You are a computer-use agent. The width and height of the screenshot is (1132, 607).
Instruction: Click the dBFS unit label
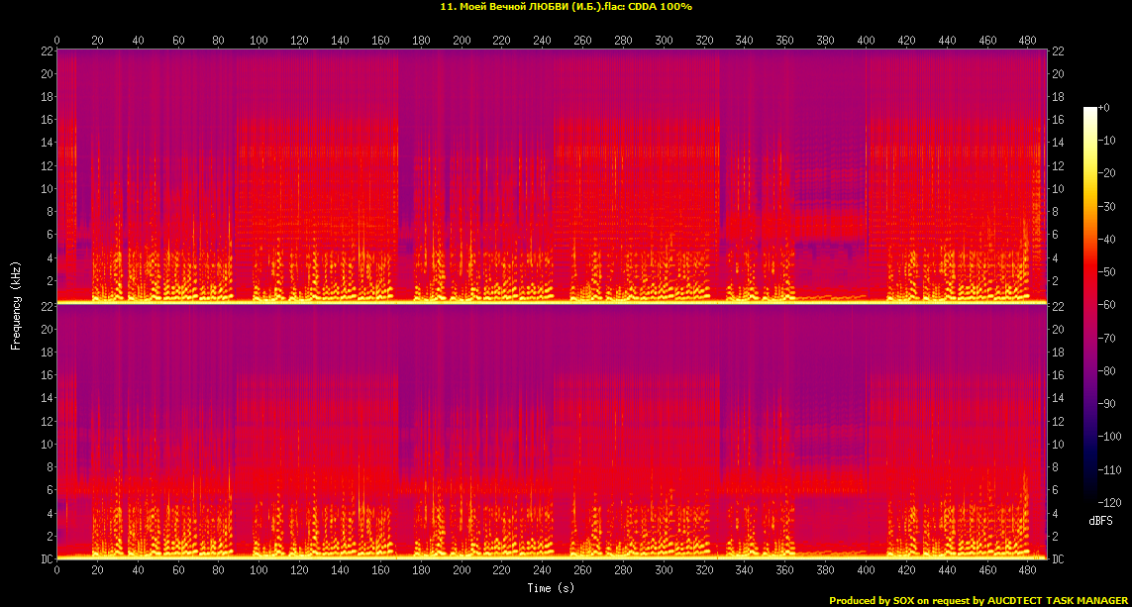pyautogui.click(x=1101, y=520)
